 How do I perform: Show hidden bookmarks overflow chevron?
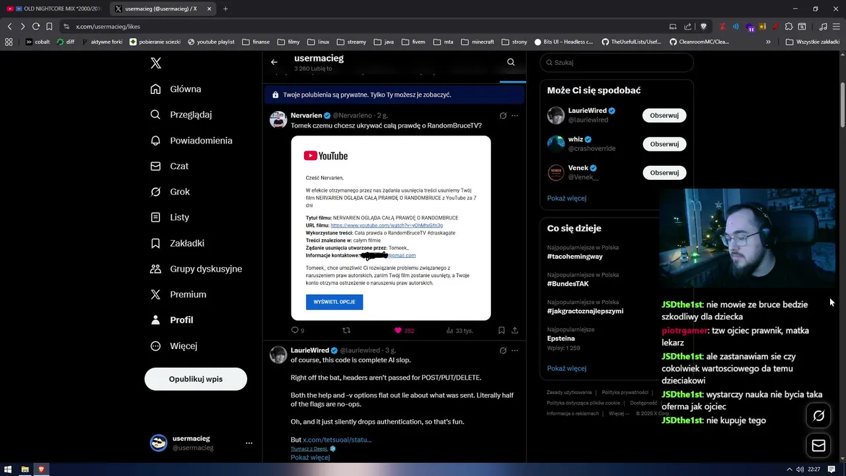(768, 42)
